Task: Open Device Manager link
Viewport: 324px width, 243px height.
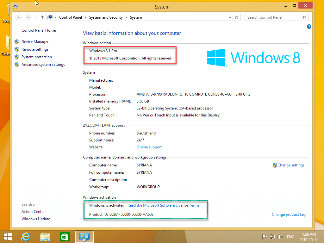Action: [35, 42]
